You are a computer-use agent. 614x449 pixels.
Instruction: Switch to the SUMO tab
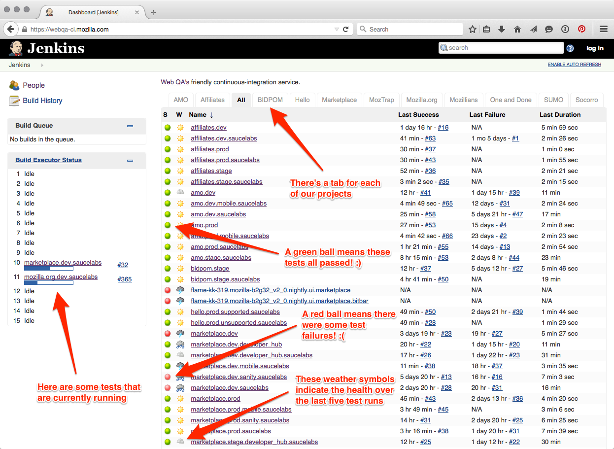click(x=553, y=99)
